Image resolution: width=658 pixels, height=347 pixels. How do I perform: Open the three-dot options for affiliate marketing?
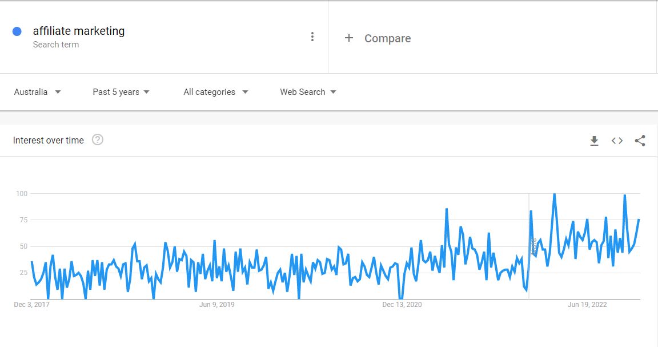[x=312, y=37]
